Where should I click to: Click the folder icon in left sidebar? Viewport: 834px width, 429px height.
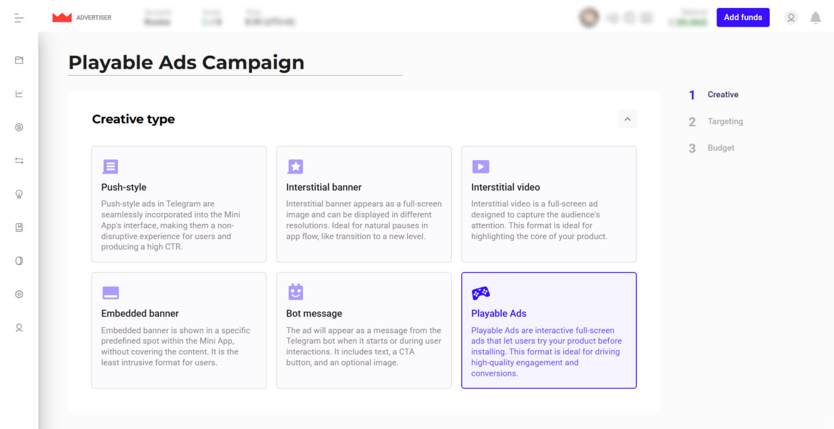click(x=19, y=60)
